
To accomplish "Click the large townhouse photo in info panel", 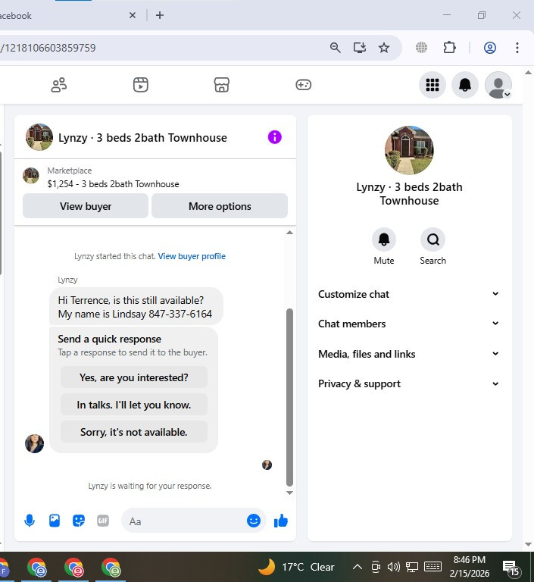I will click(x=409, y=150).
